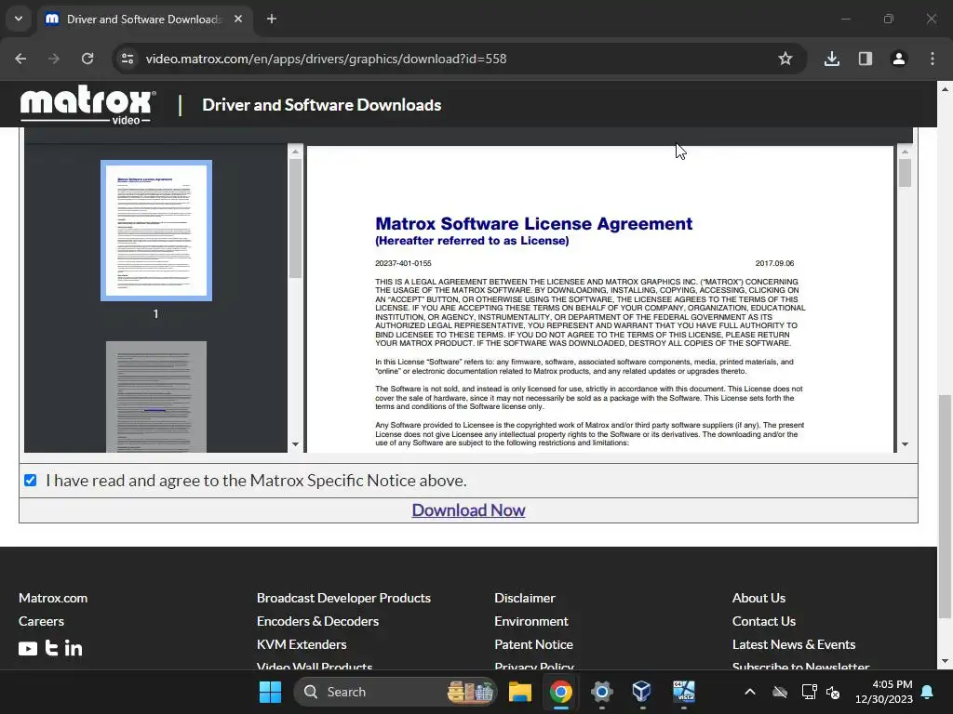The width and height of the screenshot is (953, 714).
Task: Click thumbnail panel scroll-down arrow
Action: point(295,444)
